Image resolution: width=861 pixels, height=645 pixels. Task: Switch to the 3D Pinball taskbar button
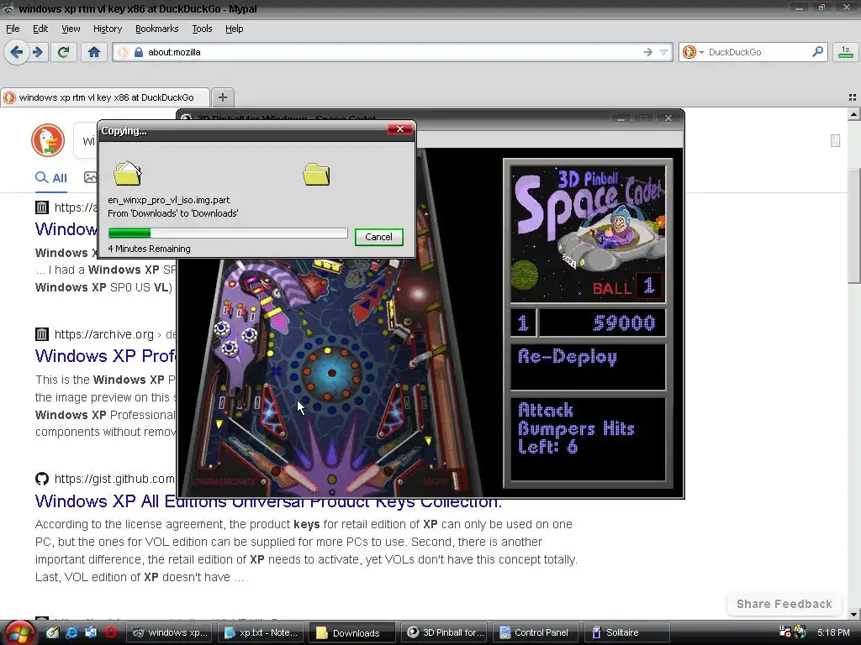[x=445, y=632]
